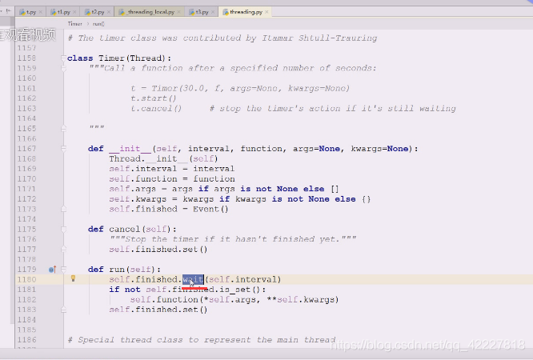Click 'self.function = function' line
533x360 pixels.
click(x=172, y=179)
